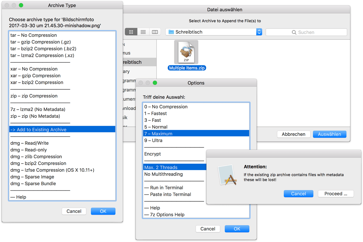Click the Suchen search field

[x=306, y=32]
